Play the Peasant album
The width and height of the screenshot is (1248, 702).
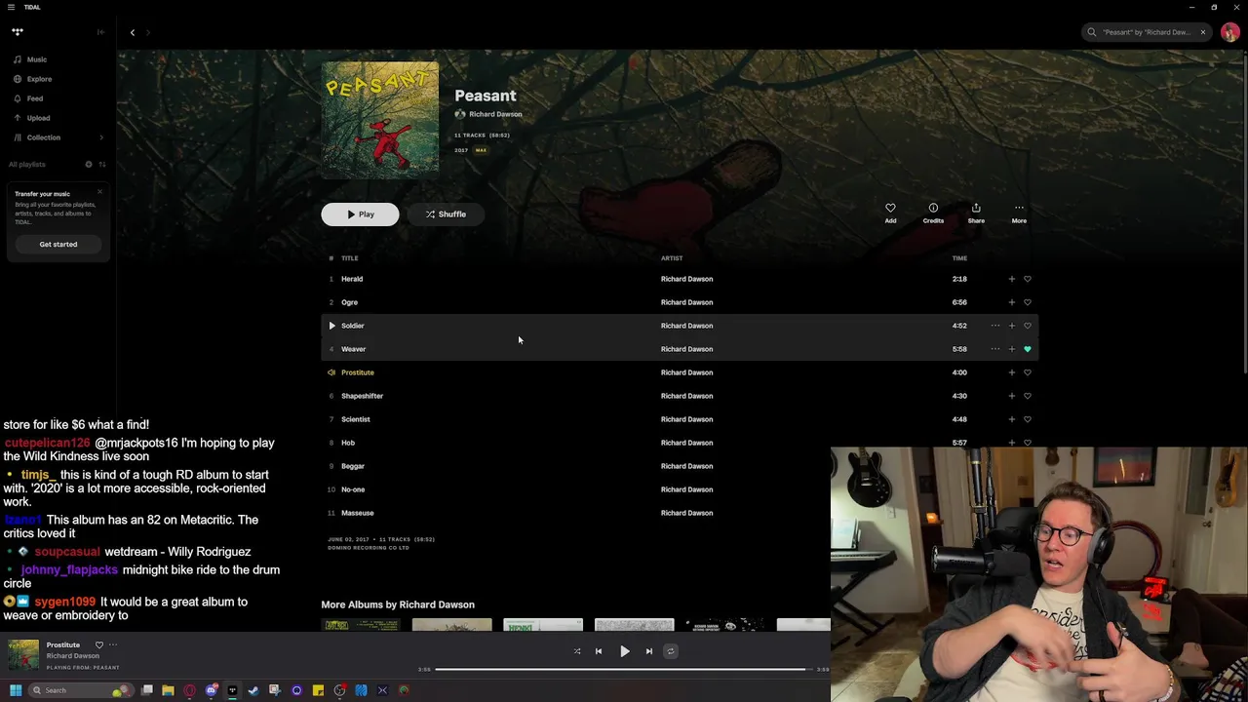point(360,214)
